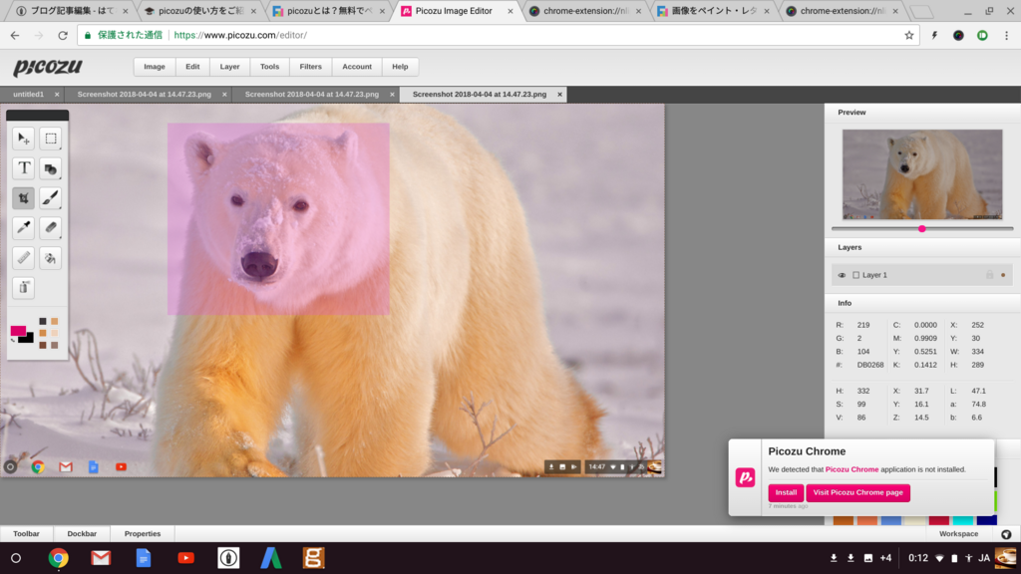The image size is (1021, 574).
Task: Open the Image menu
Action: point(155,67)
